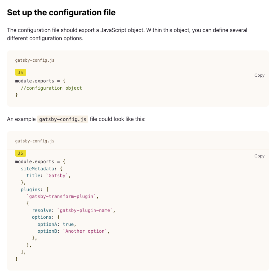Click the inline gatsby-config.js code reference
This screenshot has width=273, height=277.
point(63,119)
